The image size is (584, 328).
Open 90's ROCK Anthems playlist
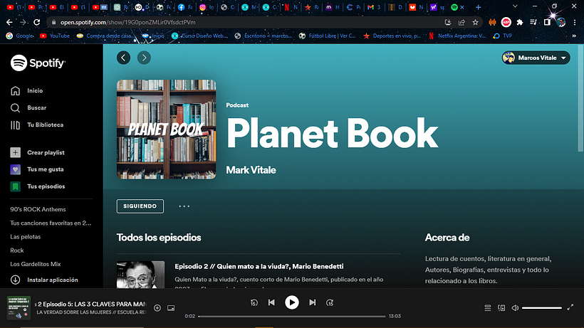click(38, 209)
